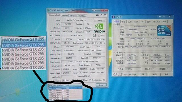Collapse the GPU selection dropdown in GPU-Z
The width and height of the screenshot is (182, 102).
pos(81,85)
